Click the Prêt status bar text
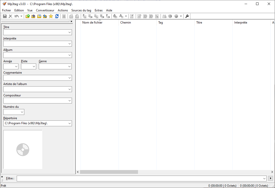275x188 pixels. coord(3,186)
